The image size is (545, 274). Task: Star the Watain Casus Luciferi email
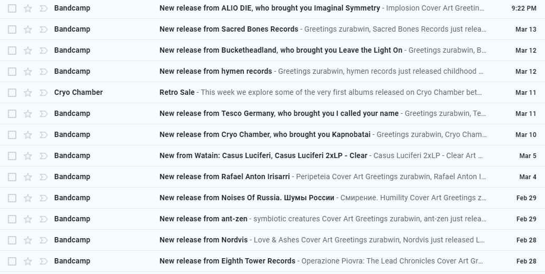pos(28,156)
